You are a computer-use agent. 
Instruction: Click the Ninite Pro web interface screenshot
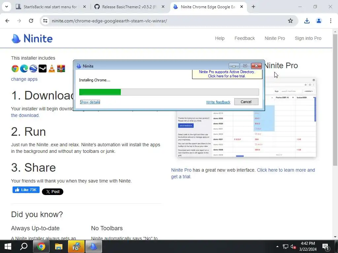(x=246, y=134)
